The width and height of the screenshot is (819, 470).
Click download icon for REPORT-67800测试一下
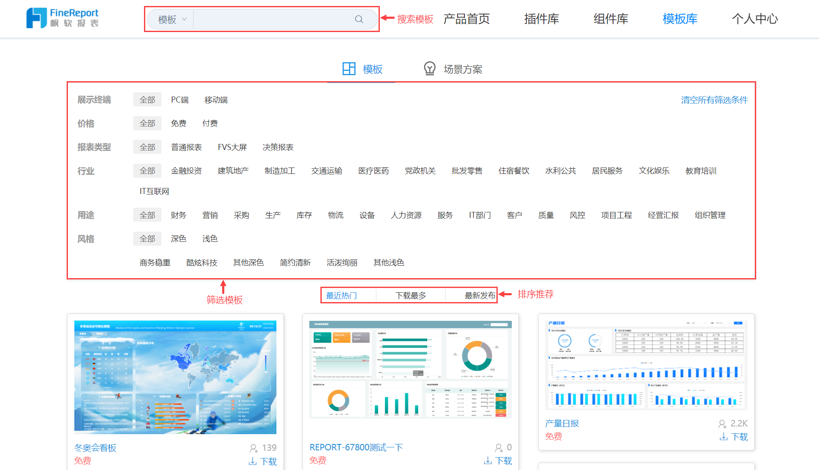(x=487, y=461)
